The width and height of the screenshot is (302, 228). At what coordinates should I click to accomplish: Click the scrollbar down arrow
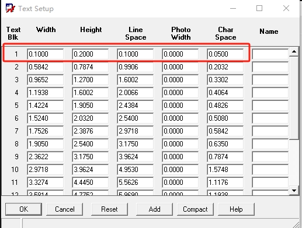click(294, 191)
